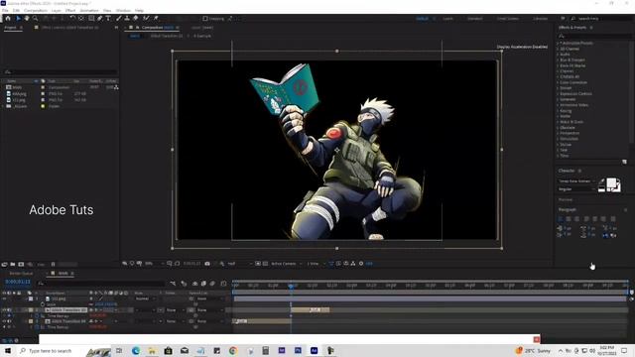Select the Pen tool

(100, 18)
